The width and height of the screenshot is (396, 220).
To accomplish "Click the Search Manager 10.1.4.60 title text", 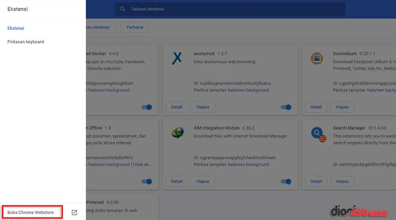I will click(360, 128).
